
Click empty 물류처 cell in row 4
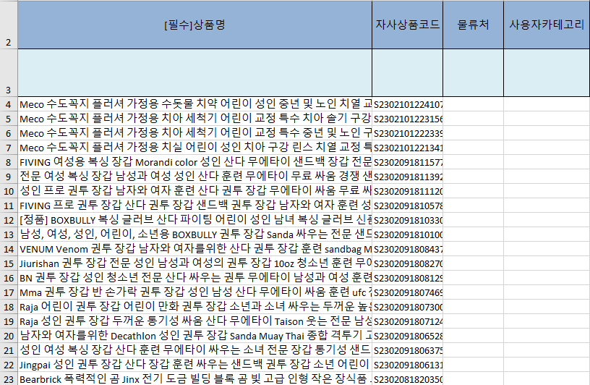473,104
